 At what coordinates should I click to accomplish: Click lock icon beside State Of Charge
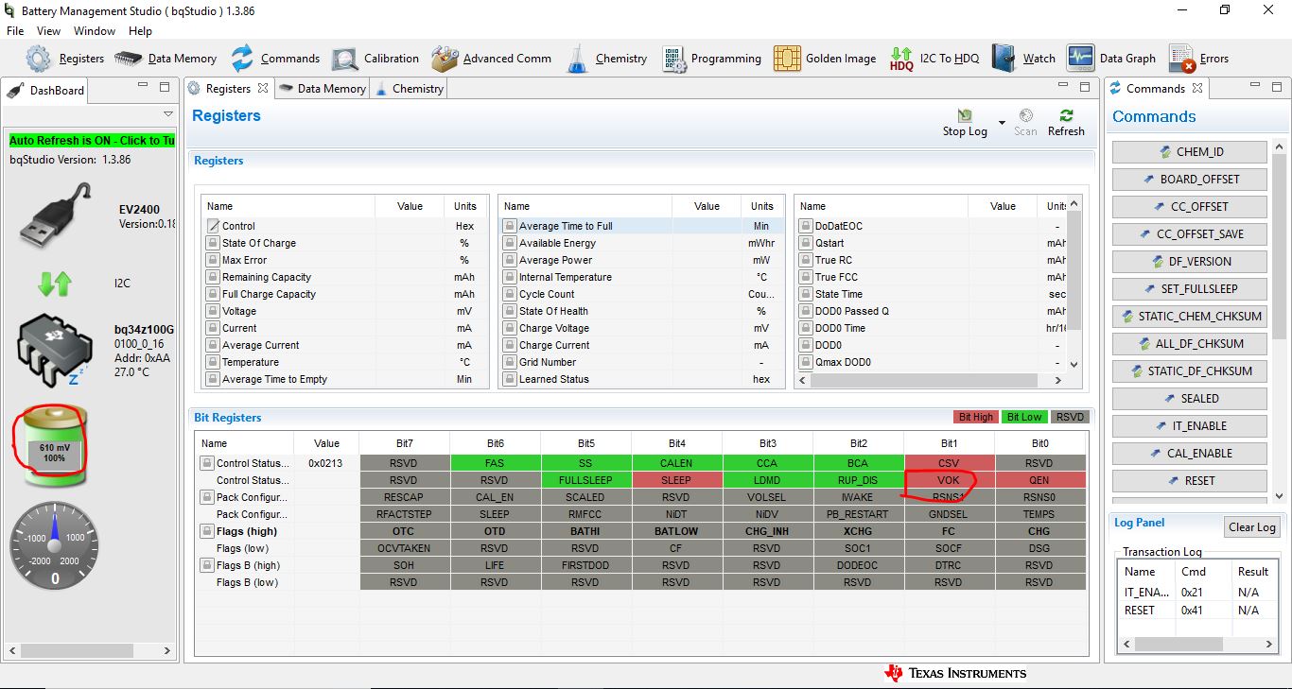point(213,243)
